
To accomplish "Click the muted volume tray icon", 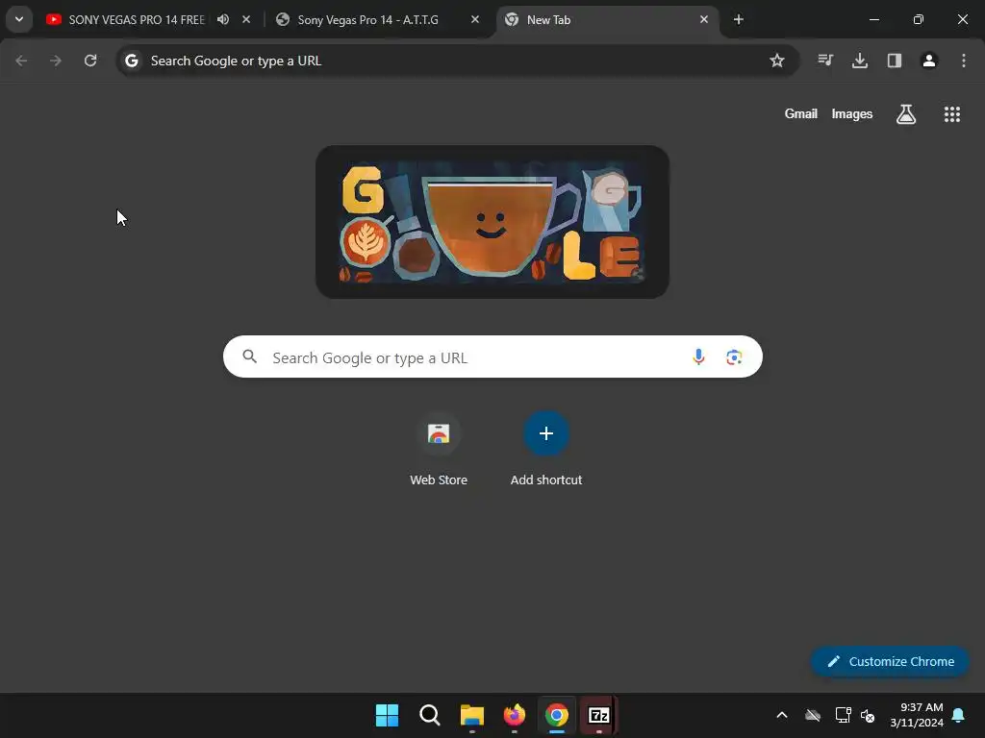I will [869, 715].
